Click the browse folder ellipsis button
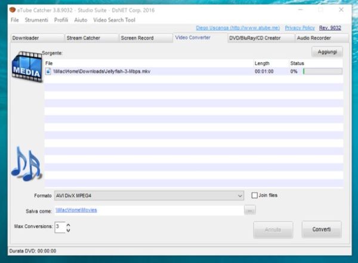358x263 pixels. click(250, 210)
